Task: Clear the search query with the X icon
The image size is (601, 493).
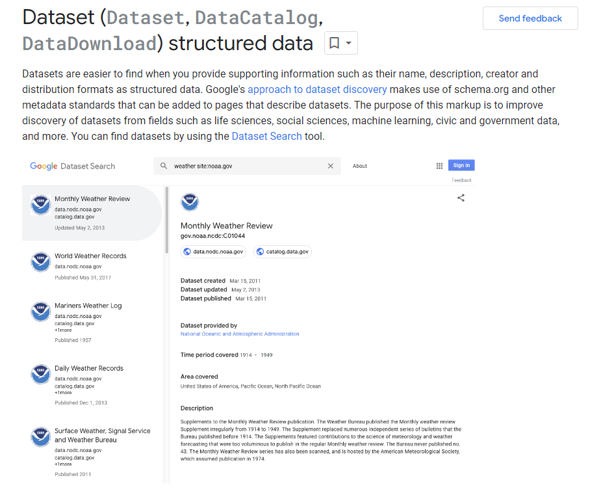Action: click(330, 166)
